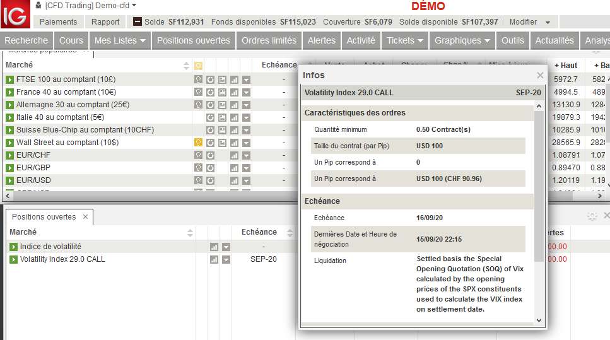The height and width of the screenshot is (340, 610).
Task: Open the Recherche tab
Action: tap(26, 40)
